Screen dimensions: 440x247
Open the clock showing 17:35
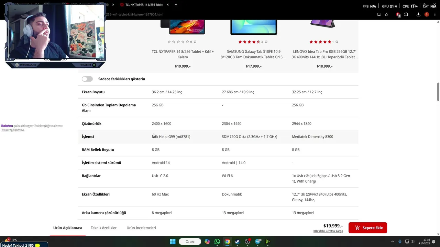(x=424, y=242)
